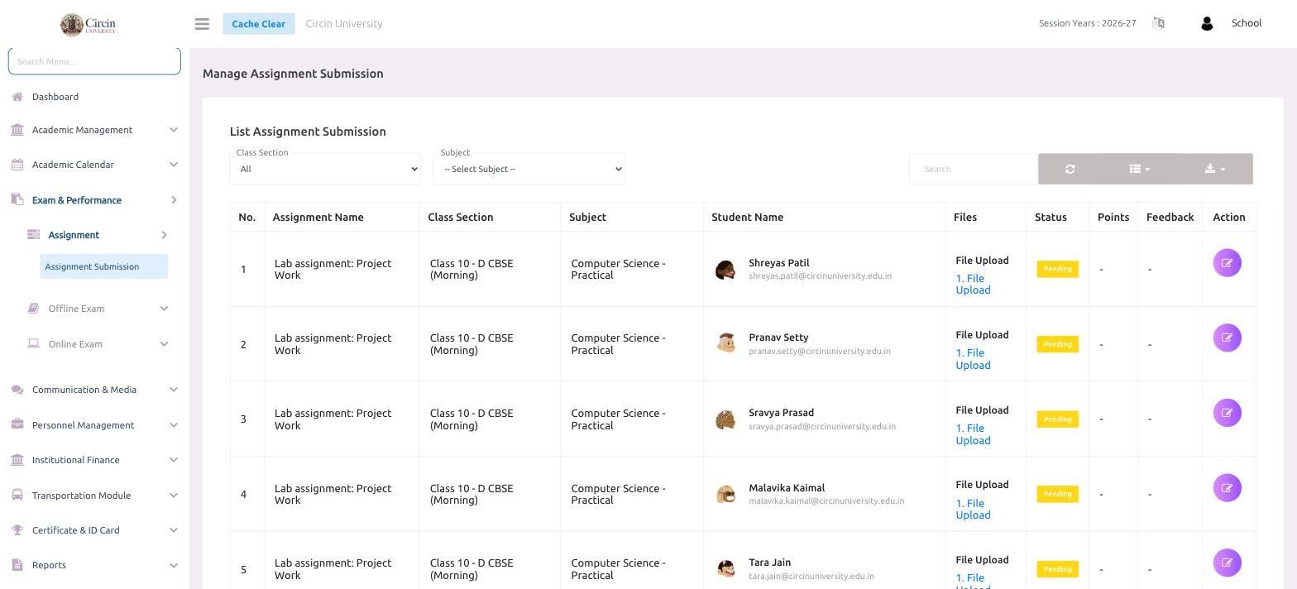Expand Personnel Management chevron
This screenshot has height=589, width=1297.
pos(174,425)
